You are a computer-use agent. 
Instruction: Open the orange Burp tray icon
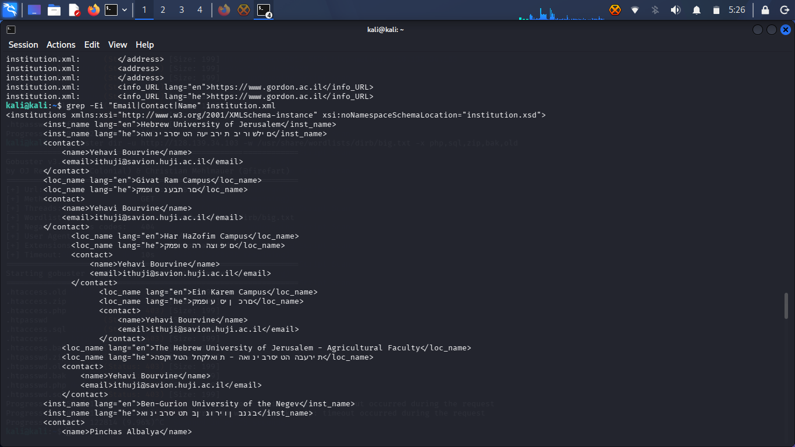[615, 10]
